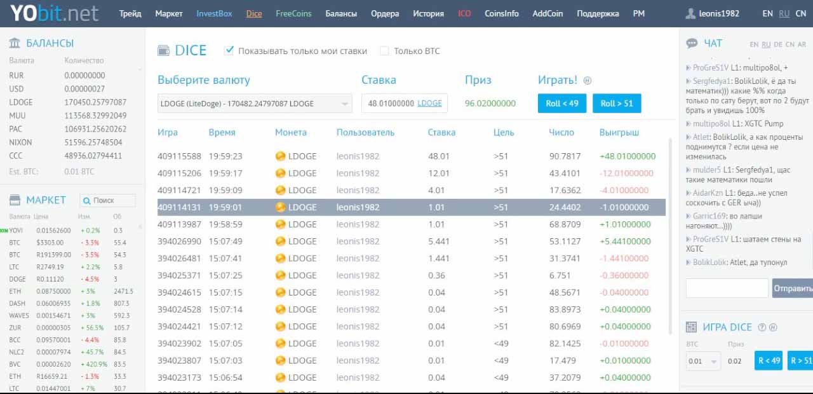The width and height of the screenshot is (813, 394).
Task: Go to the FreeCoins page
Action: (x=293, y=13)
